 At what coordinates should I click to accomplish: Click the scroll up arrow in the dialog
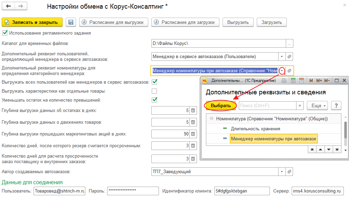346,117
